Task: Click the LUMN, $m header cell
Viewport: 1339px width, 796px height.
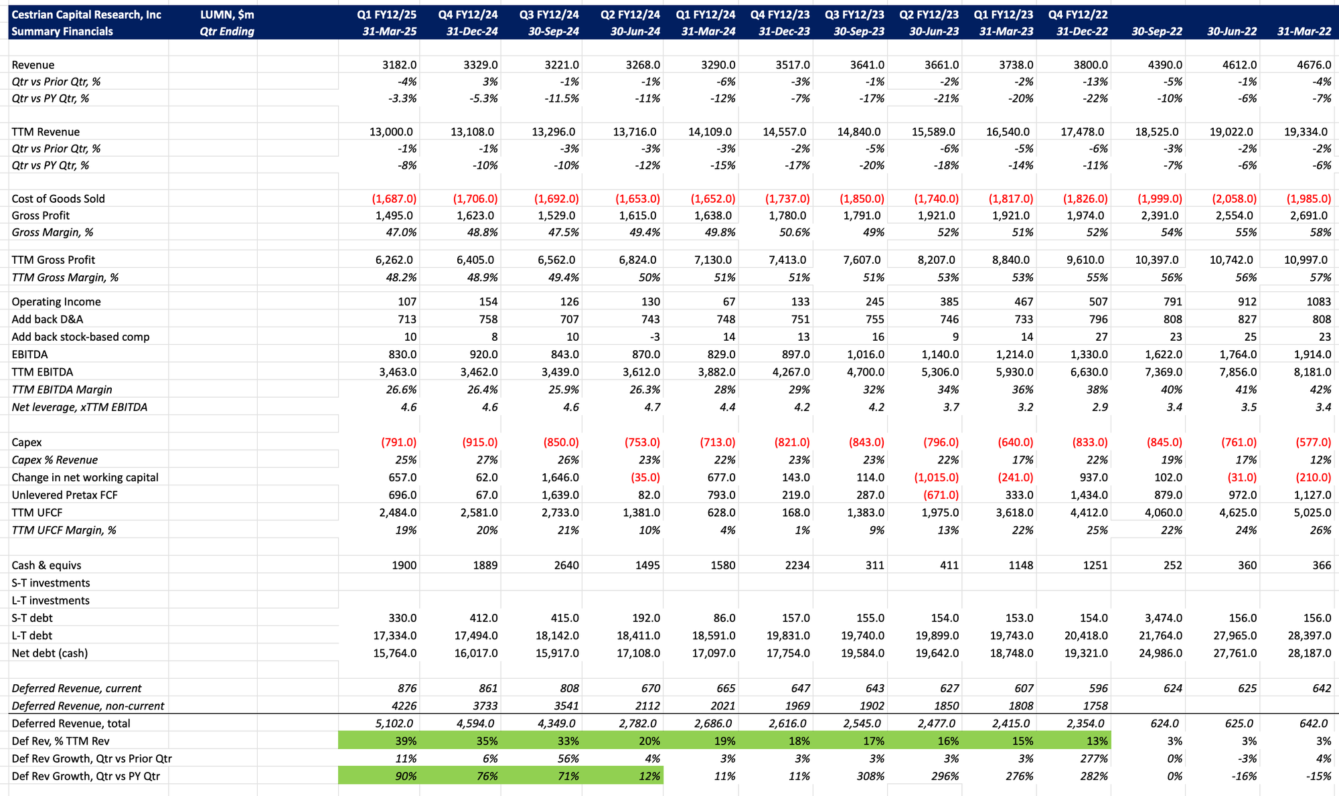Action: [227, 15]
